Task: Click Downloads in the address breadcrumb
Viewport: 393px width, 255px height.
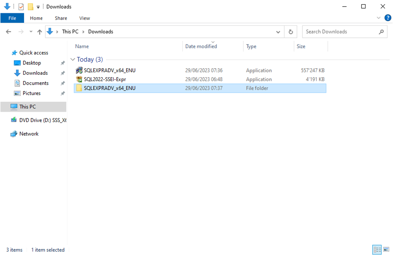Action: [x=101, y=32]
